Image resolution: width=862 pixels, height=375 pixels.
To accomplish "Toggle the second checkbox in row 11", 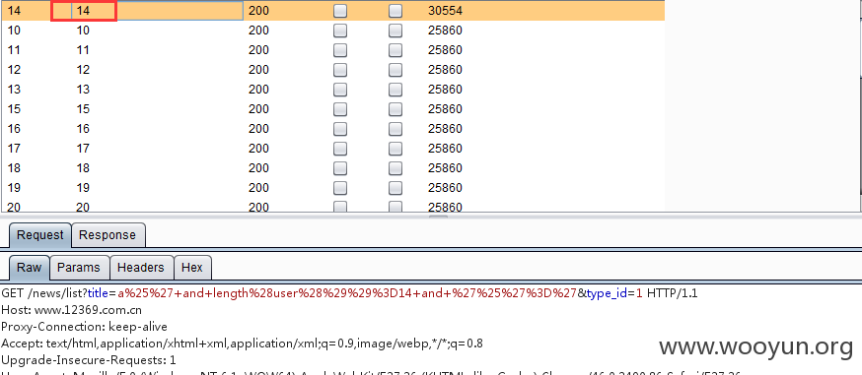I will point(395,50).
